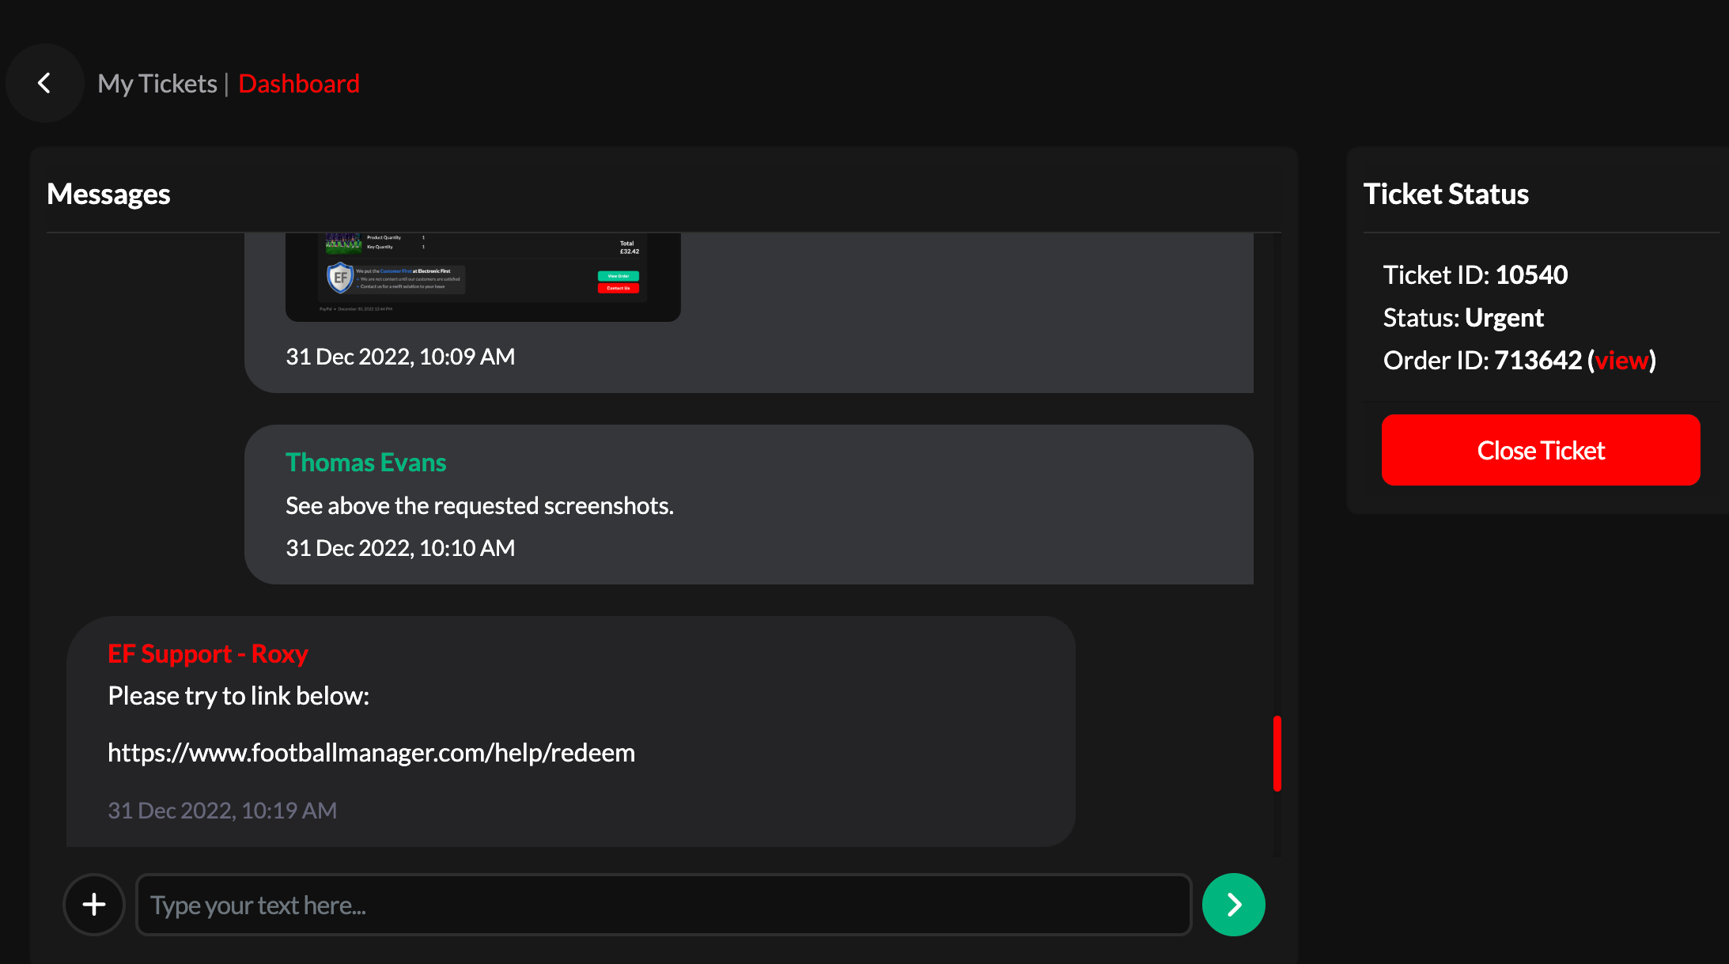This screenshot has height=964, width=1729.
Task: Click the add attachment plus icon
Action: (x=94, y=903)
